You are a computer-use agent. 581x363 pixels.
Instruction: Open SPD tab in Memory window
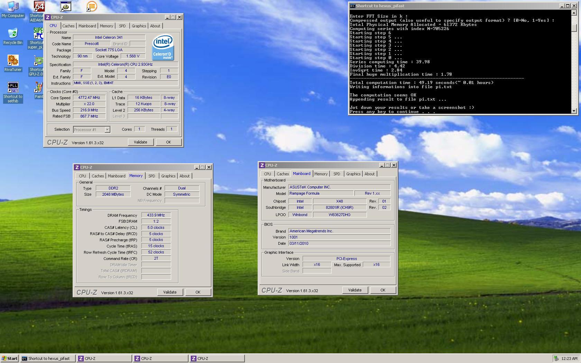tap(152, 176)
